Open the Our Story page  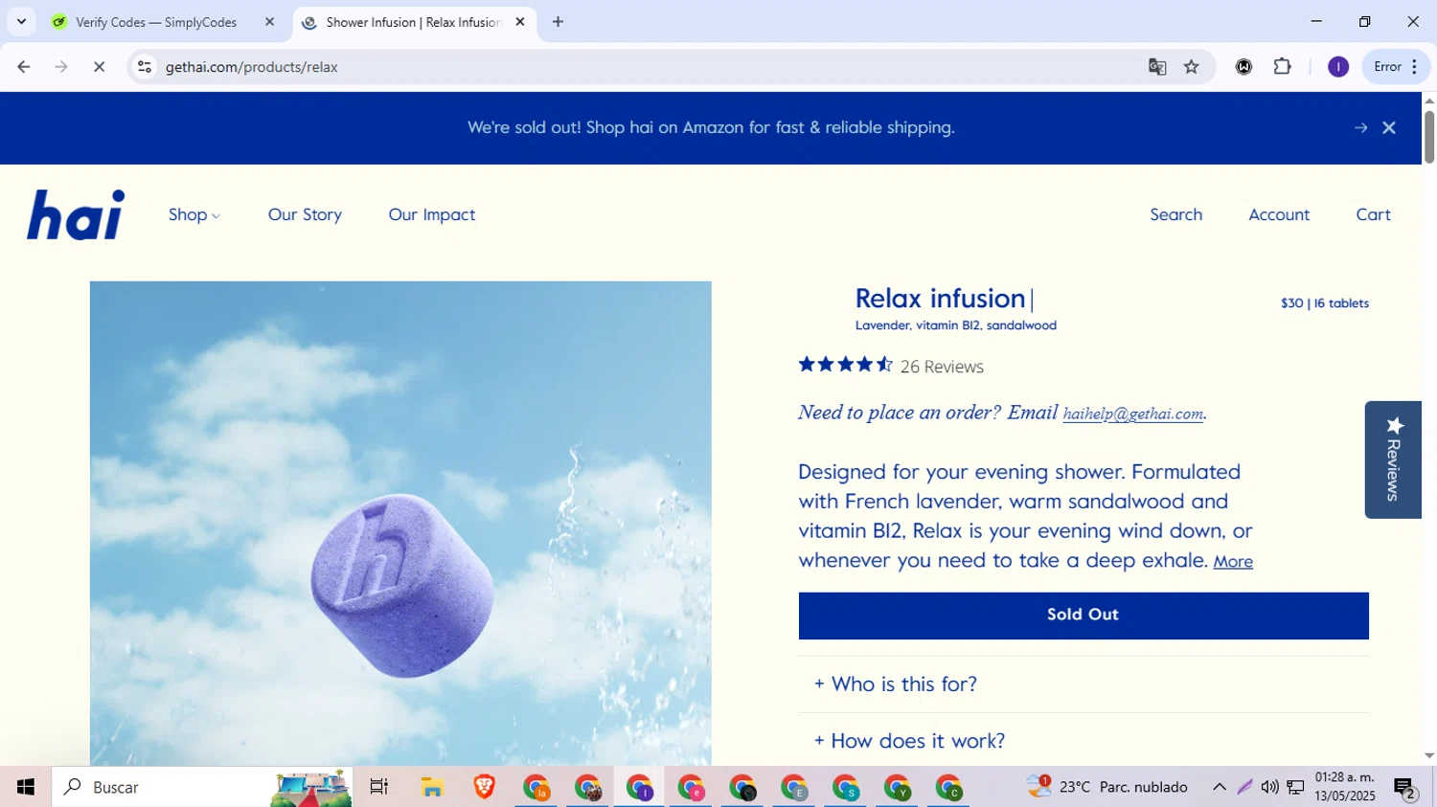[x=305, y=214]
